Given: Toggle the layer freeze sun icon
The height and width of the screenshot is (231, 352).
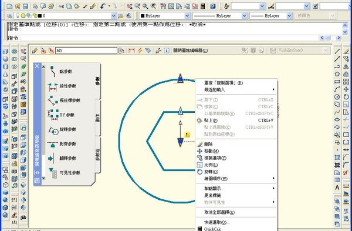Looking at the screenshot, I should (23, 16).
